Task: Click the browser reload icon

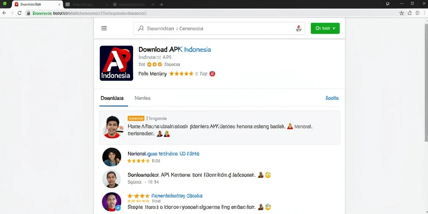Action: [19, 13]
